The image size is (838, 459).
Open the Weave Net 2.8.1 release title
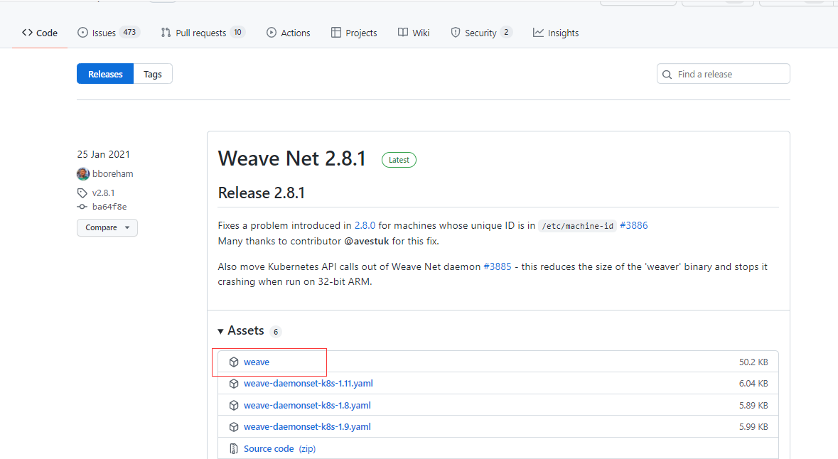point(292,158)
